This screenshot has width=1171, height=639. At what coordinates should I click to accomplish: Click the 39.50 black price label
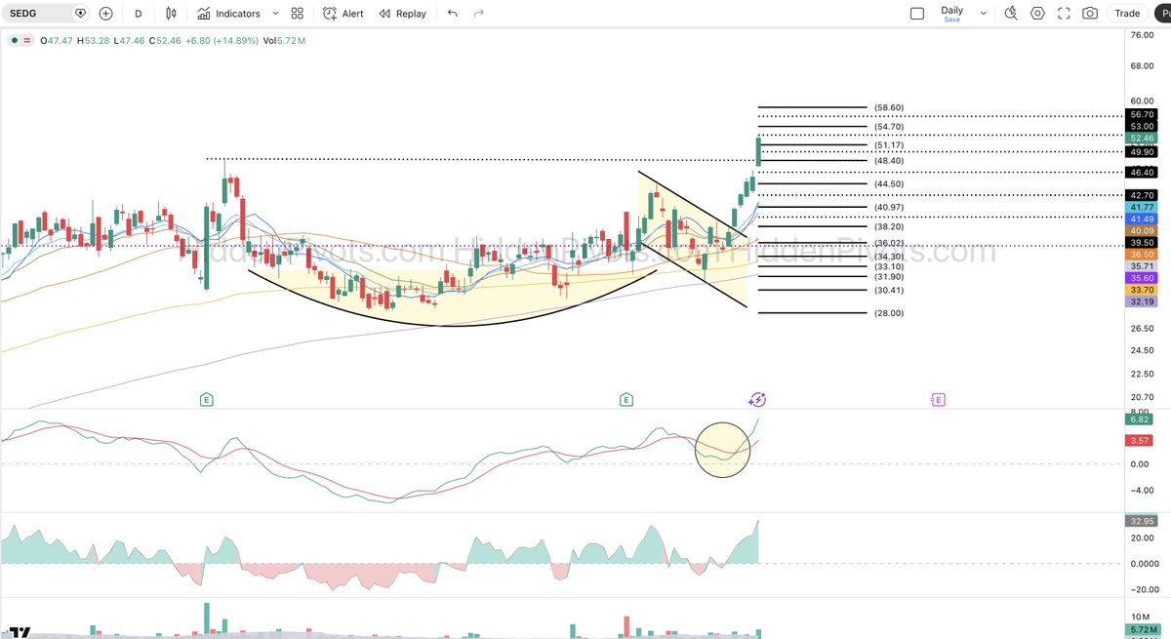[x=1142, y=242]
